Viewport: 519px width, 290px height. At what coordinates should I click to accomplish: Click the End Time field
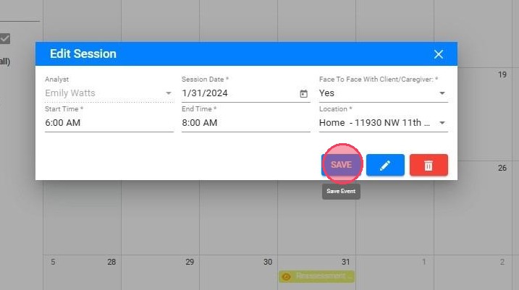[245, 123]
